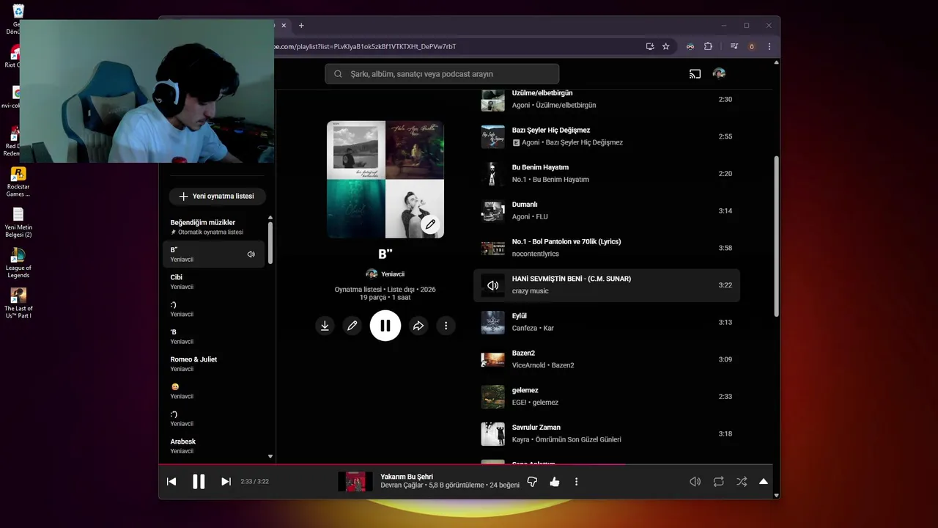Mute the player volume
The width and height of the screenshot is (938, 528).
click(x=695, y=482)
